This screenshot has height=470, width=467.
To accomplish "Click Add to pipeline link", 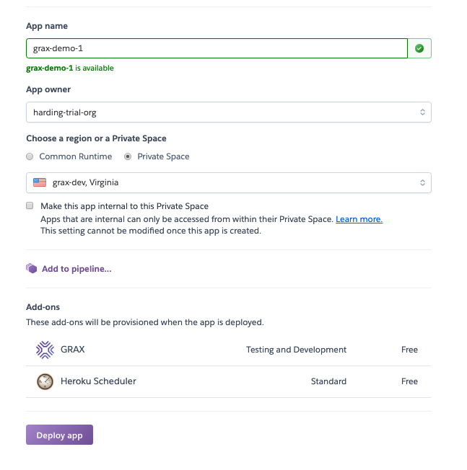I will click(x=77, y=269).
